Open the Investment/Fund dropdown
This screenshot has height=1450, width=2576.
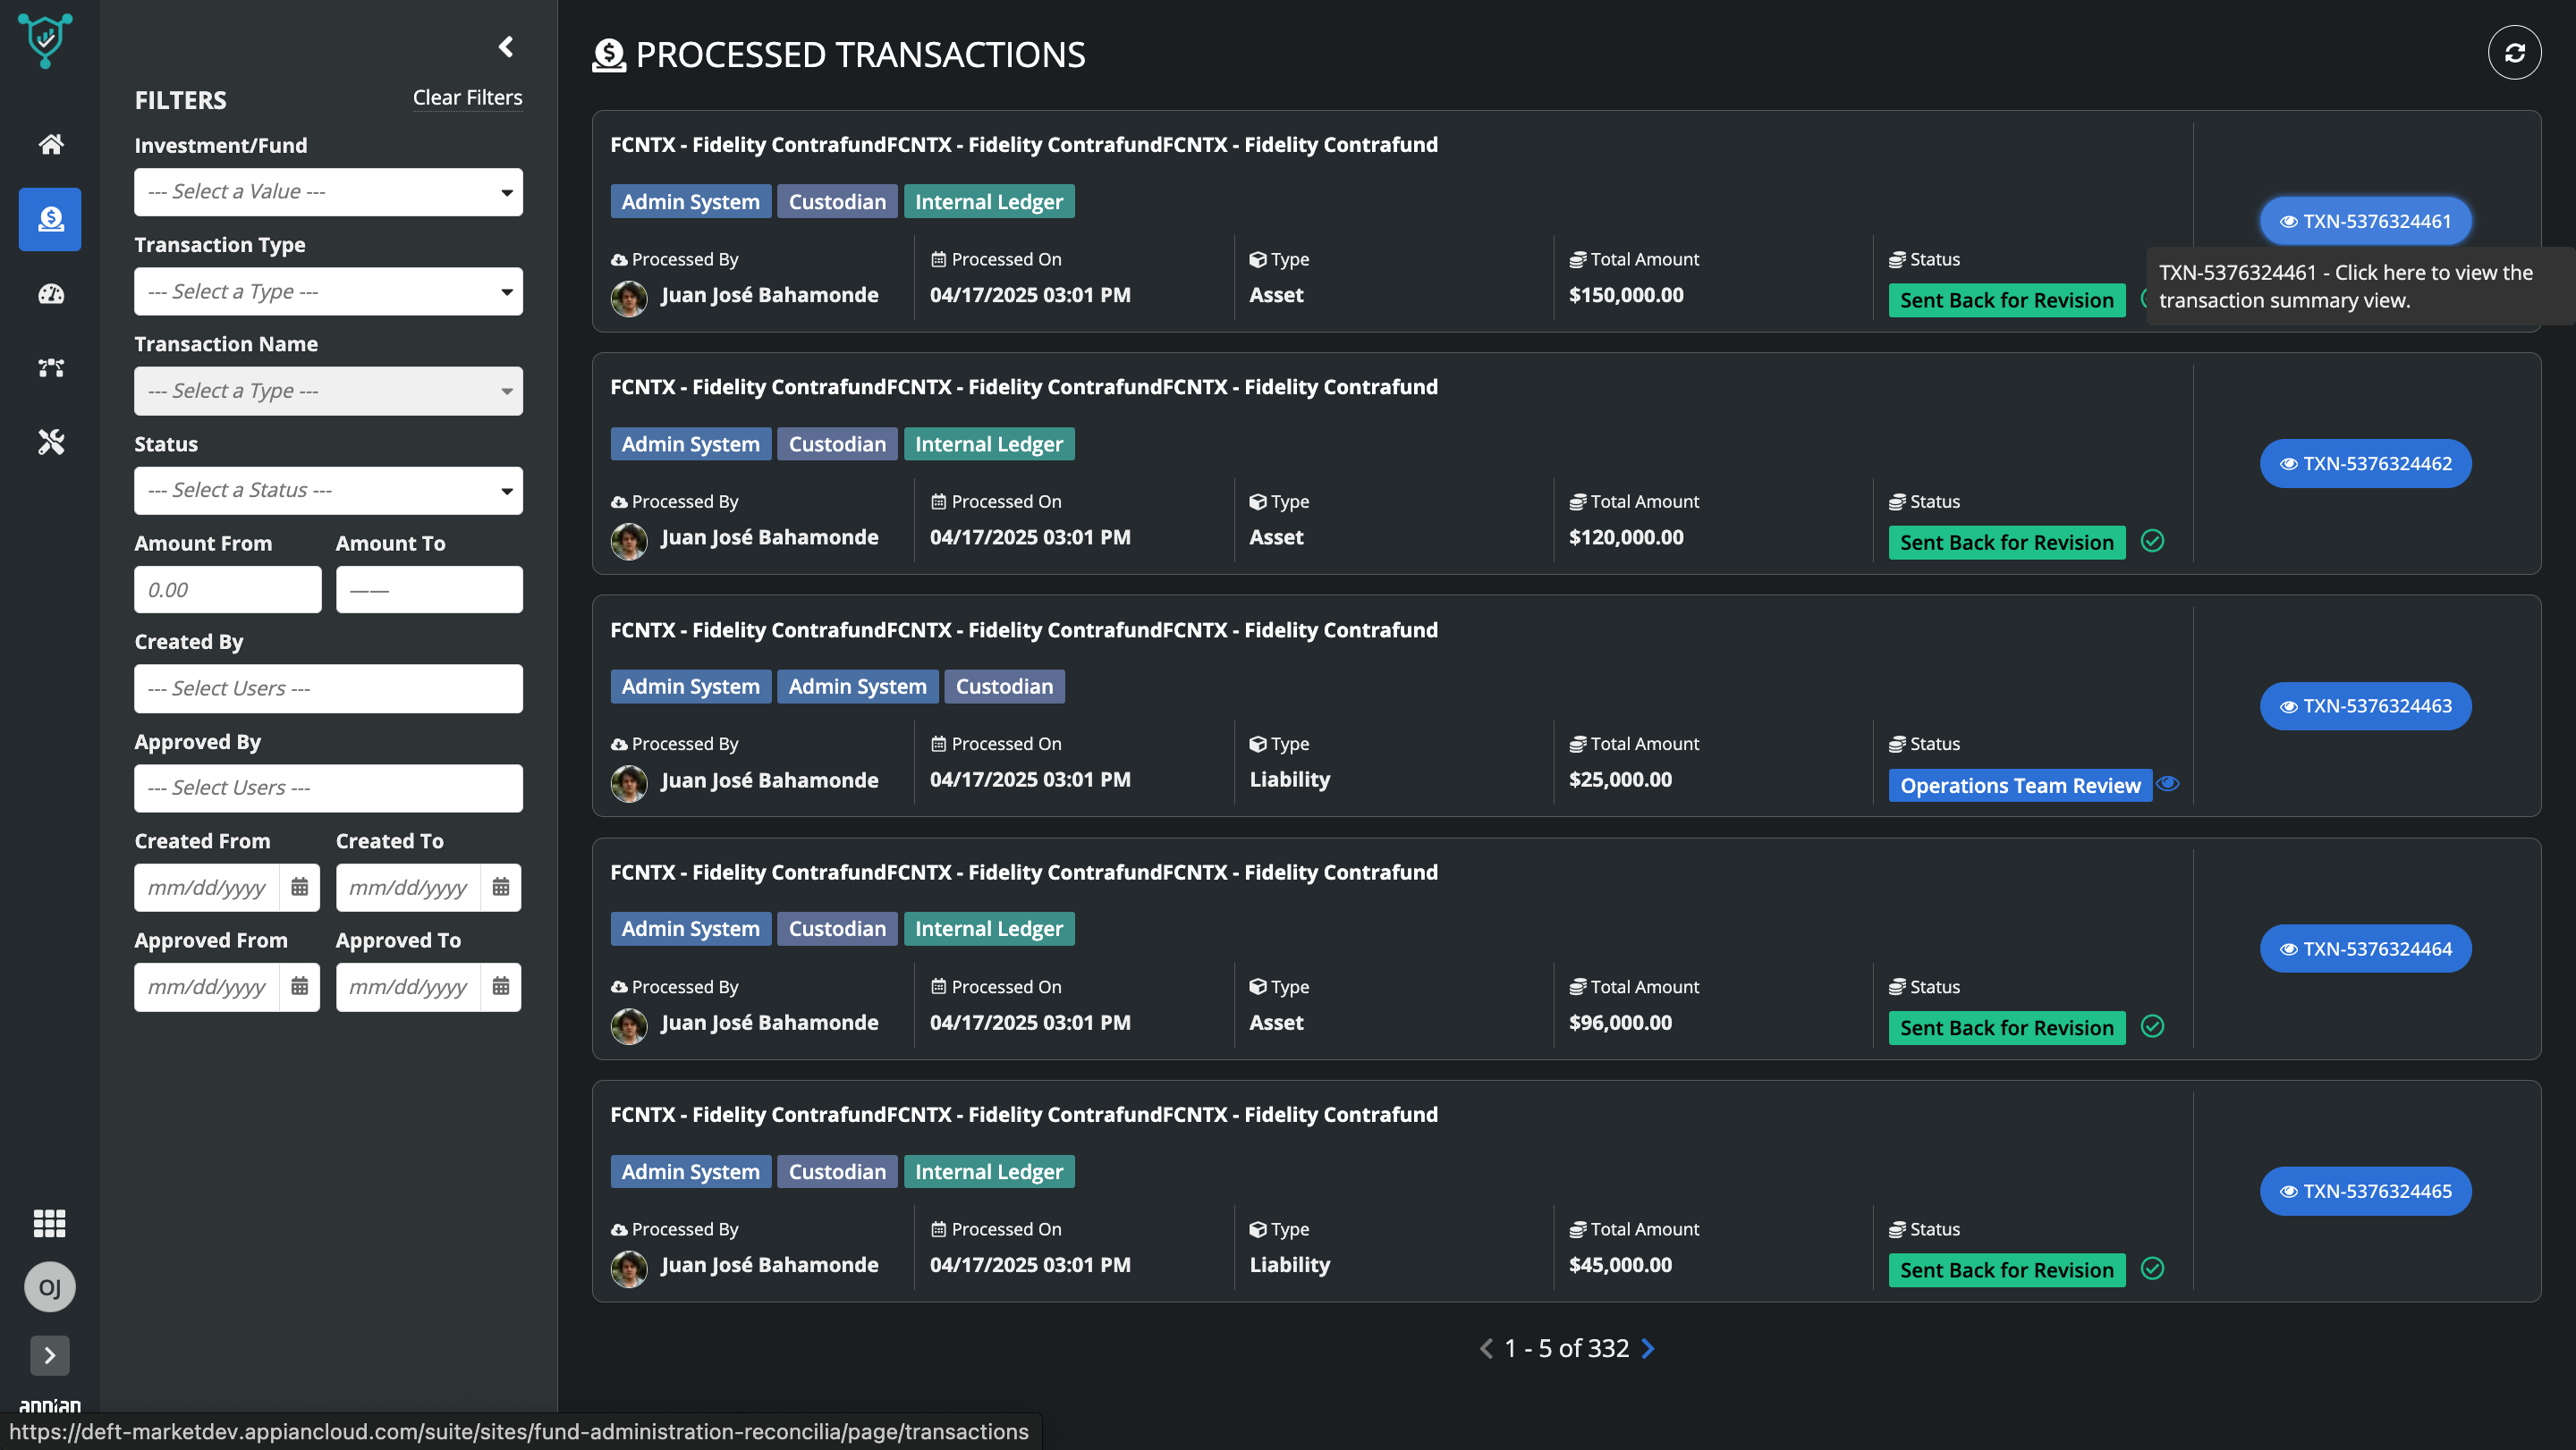(328, 192)
